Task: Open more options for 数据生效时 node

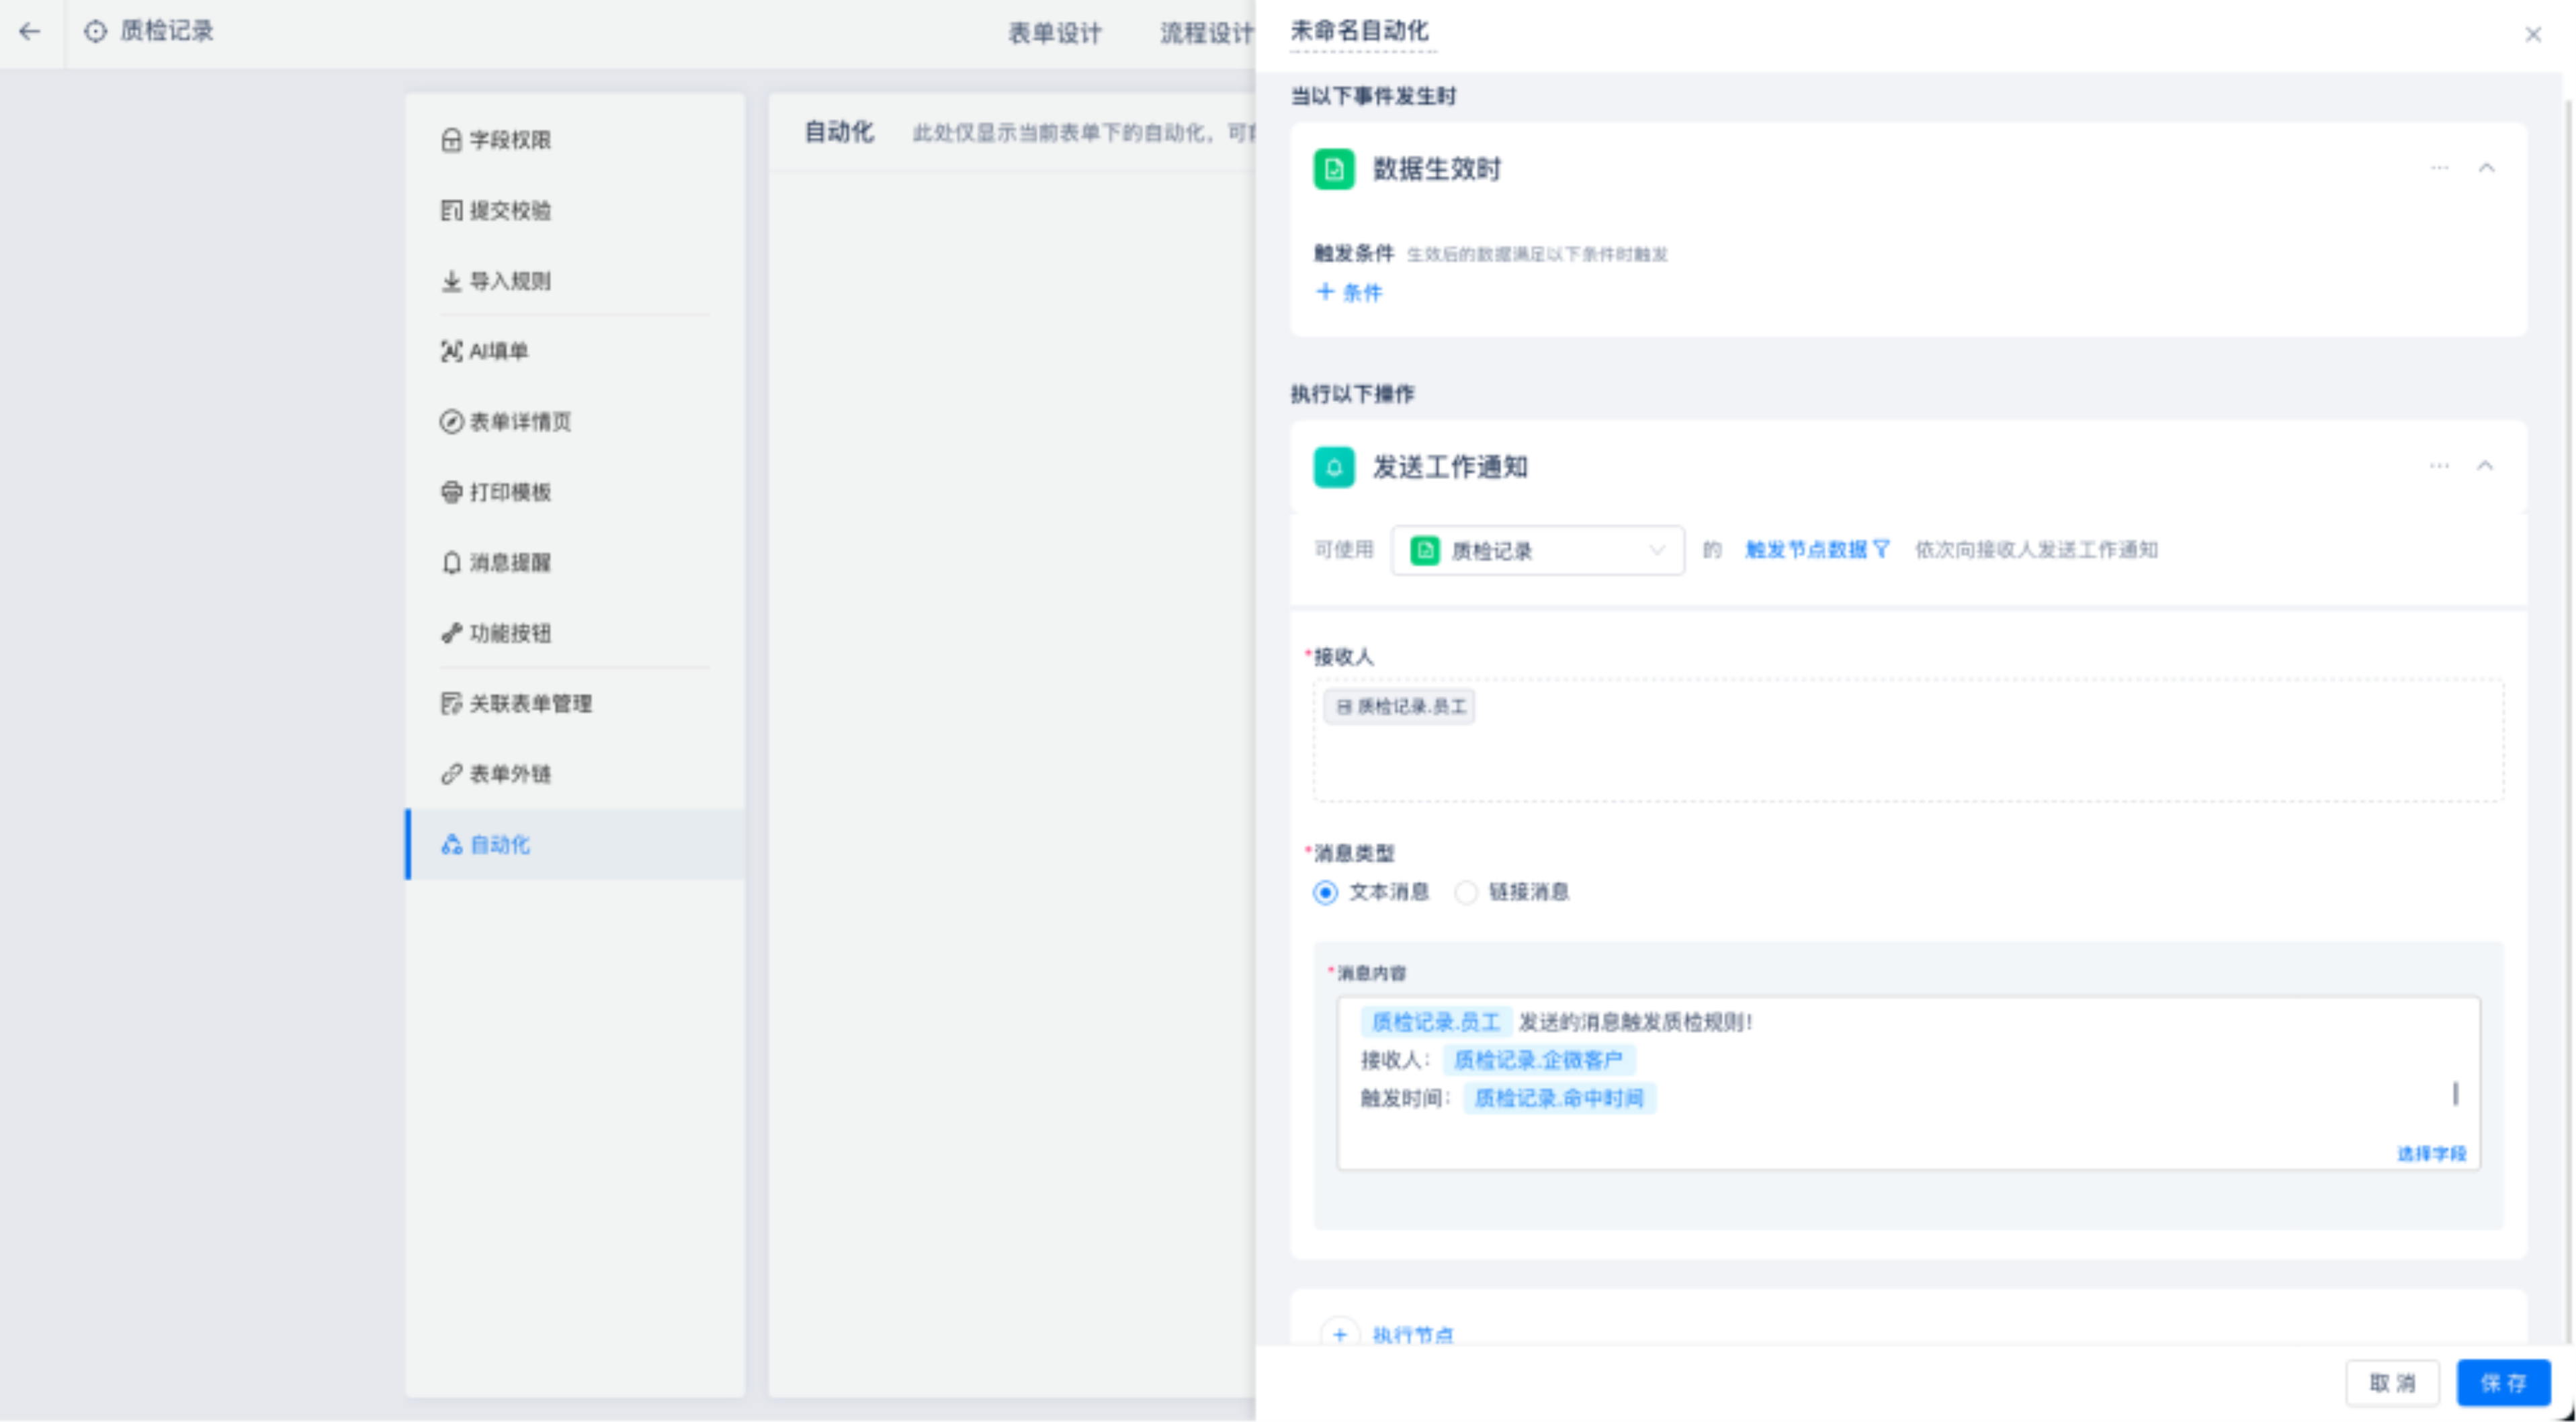Action: (2439, 168)
